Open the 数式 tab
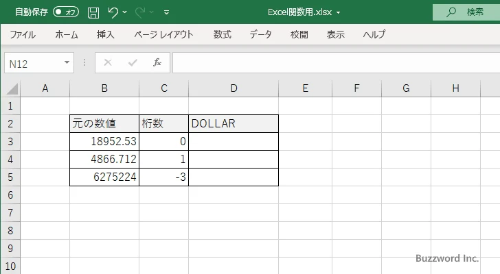 (x=223, y=34)
